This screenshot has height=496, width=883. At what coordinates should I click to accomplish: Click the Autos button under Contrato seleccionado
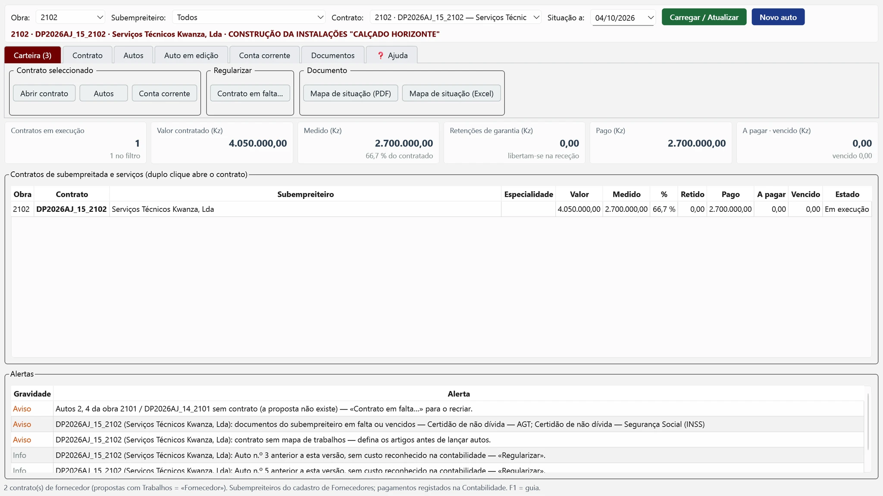tap(103, 93)
